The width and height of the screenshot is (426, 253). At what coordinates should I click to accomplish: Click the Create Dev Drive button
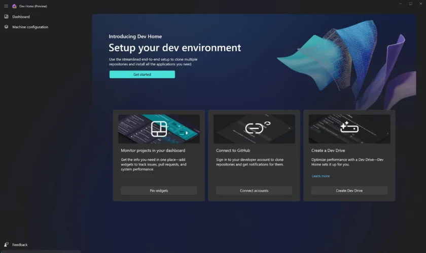[349, 191]
